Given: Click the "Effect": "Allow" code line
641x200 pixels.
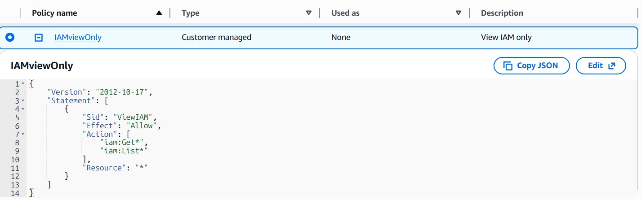Looking at the screenshot, I should [121, 126].
